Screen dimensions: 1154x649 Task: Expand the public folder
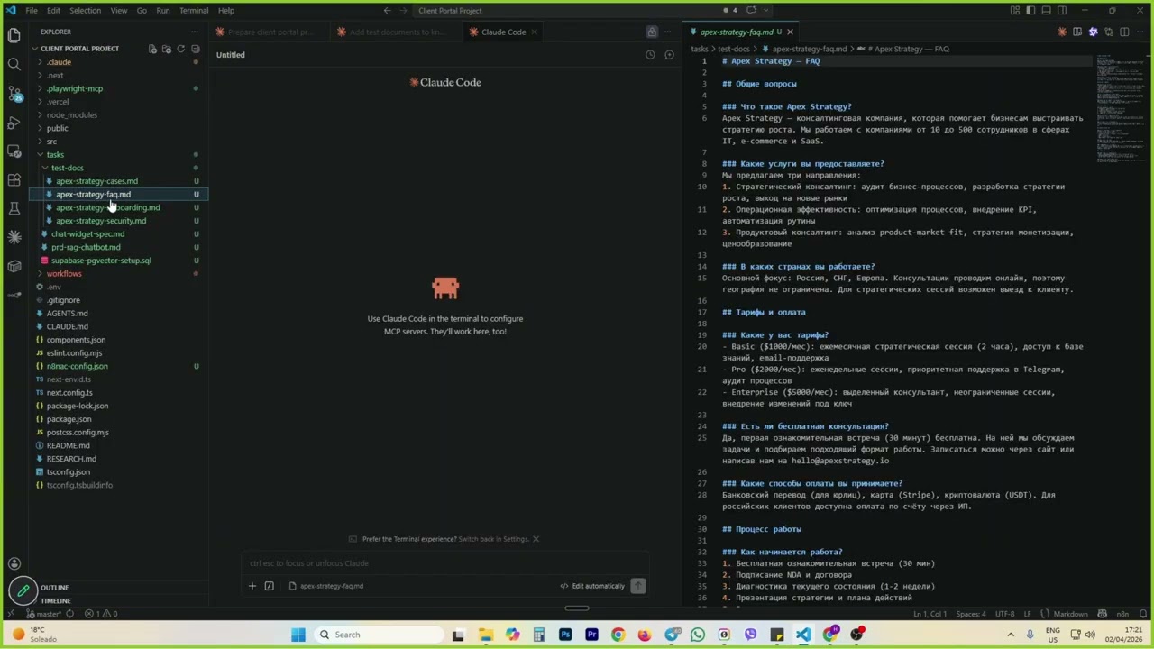click(x=118, y=128)
